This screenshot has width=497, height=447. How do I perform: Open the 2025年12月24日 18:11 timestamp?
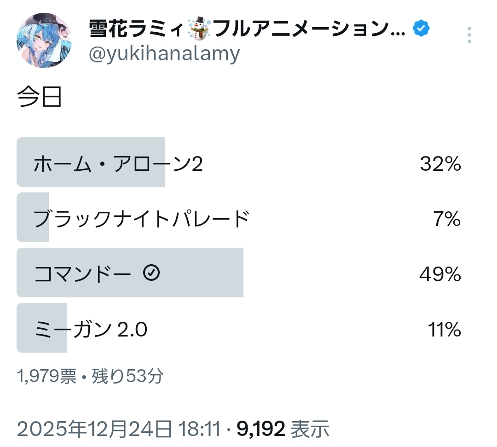point(118,429)
